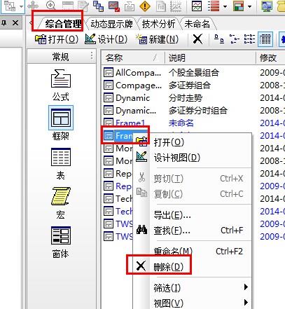
Task: Click the red list lines toolbar icon
Action: coord(214,6)
